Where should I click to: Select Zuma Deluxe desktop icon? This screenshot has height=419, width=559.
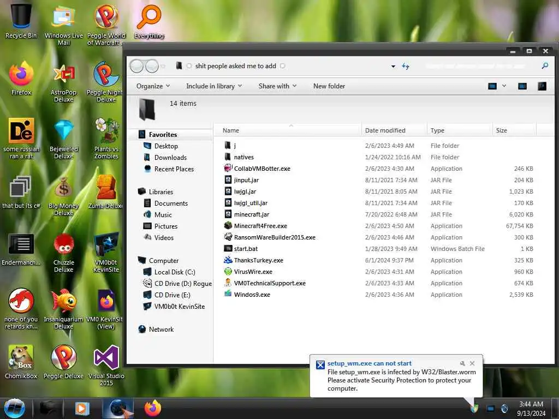click(105, 191)
